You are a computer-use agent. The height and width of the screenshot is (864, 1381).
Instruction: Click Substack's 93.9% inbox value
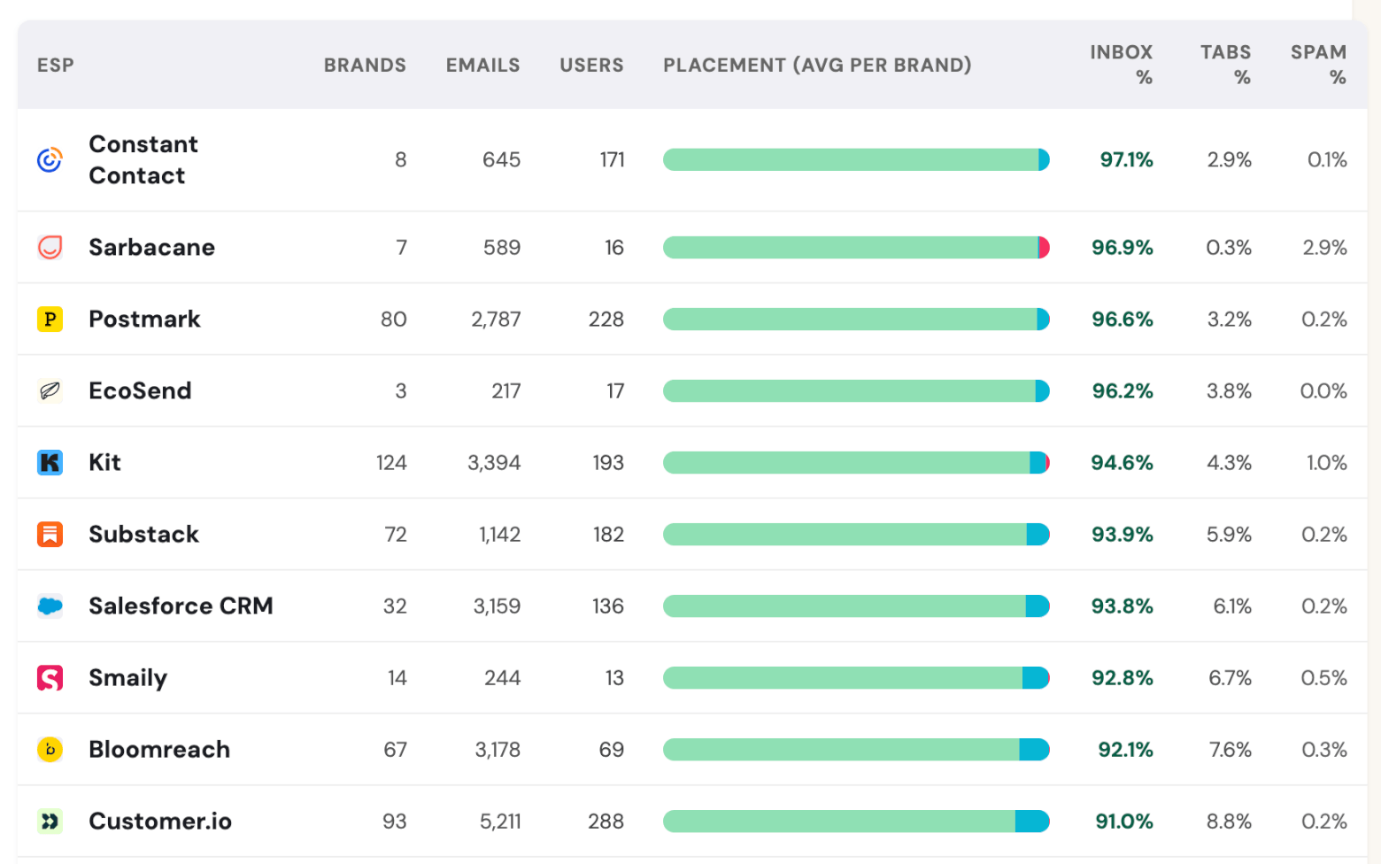1123,534
